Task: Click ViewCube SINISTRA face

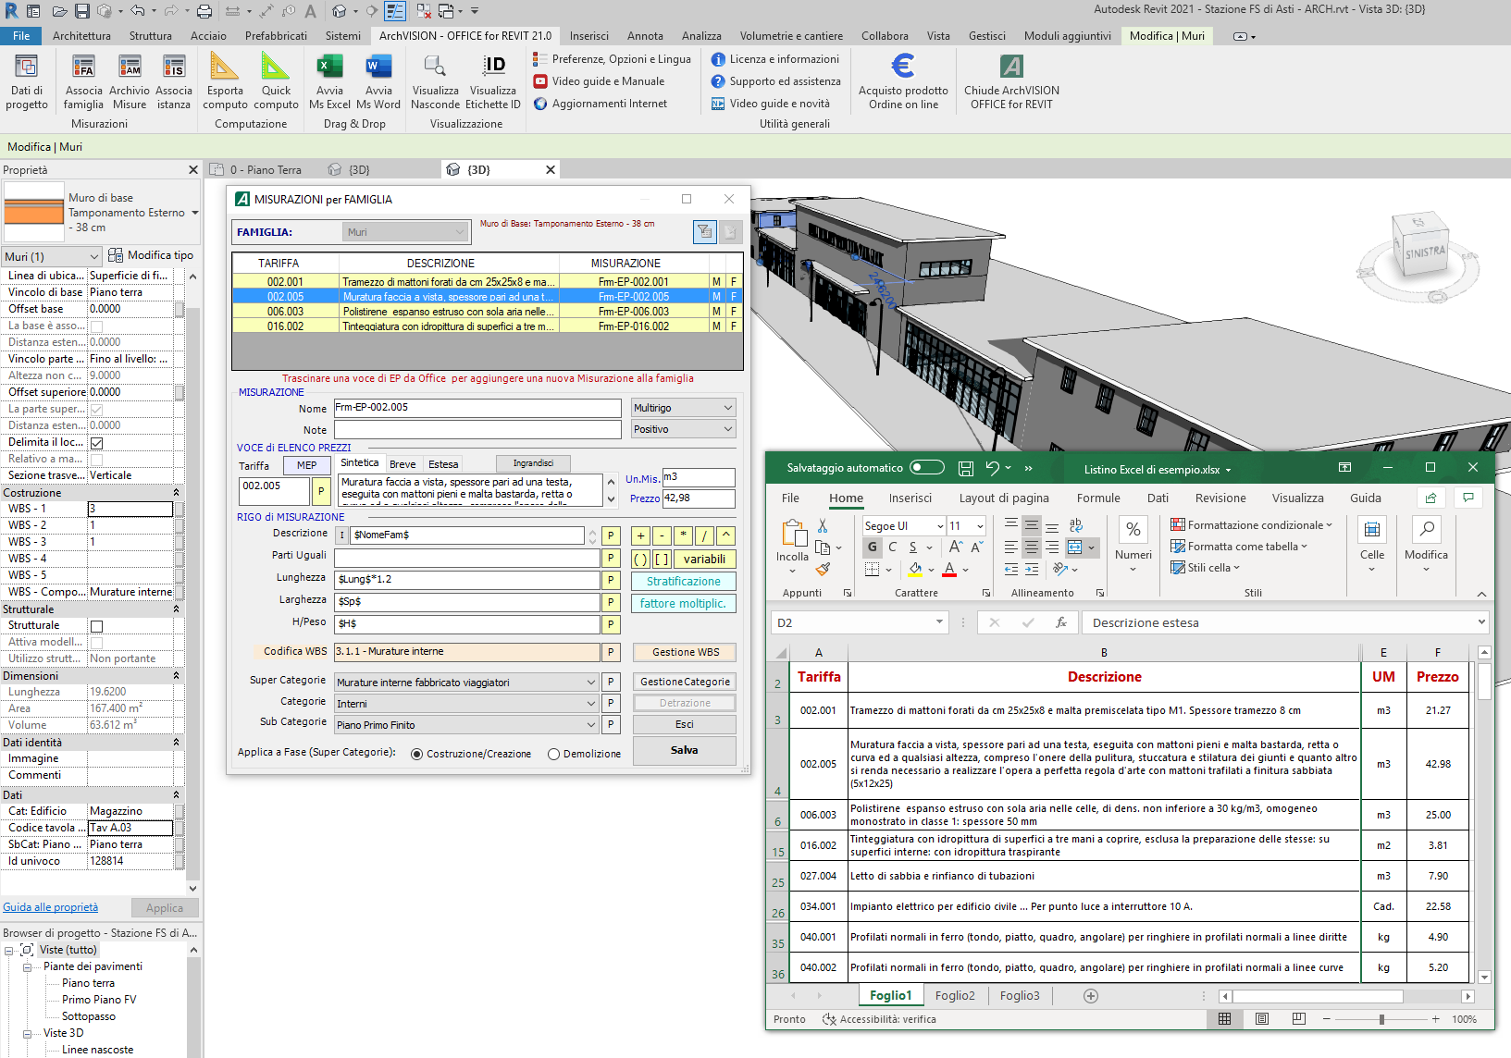Action: click(1425, 253)
